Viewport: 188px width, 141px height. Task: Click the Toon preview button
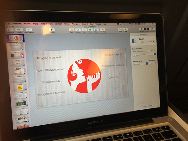pos(151,42)
